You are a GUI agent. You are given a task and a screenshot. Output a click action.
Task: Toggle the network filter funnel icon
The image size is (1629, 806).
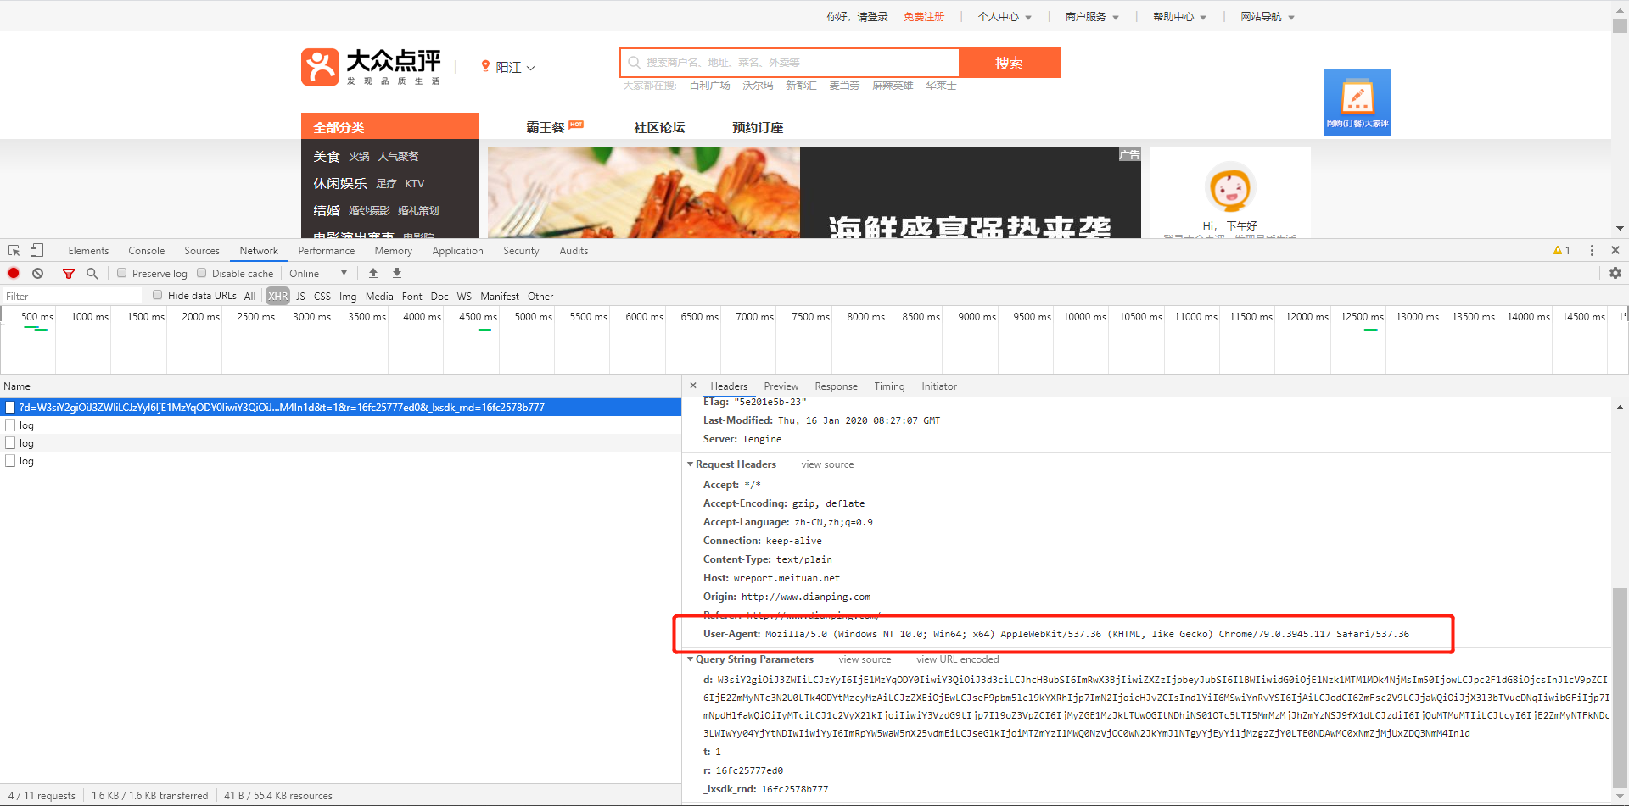[x=69, y=274]
